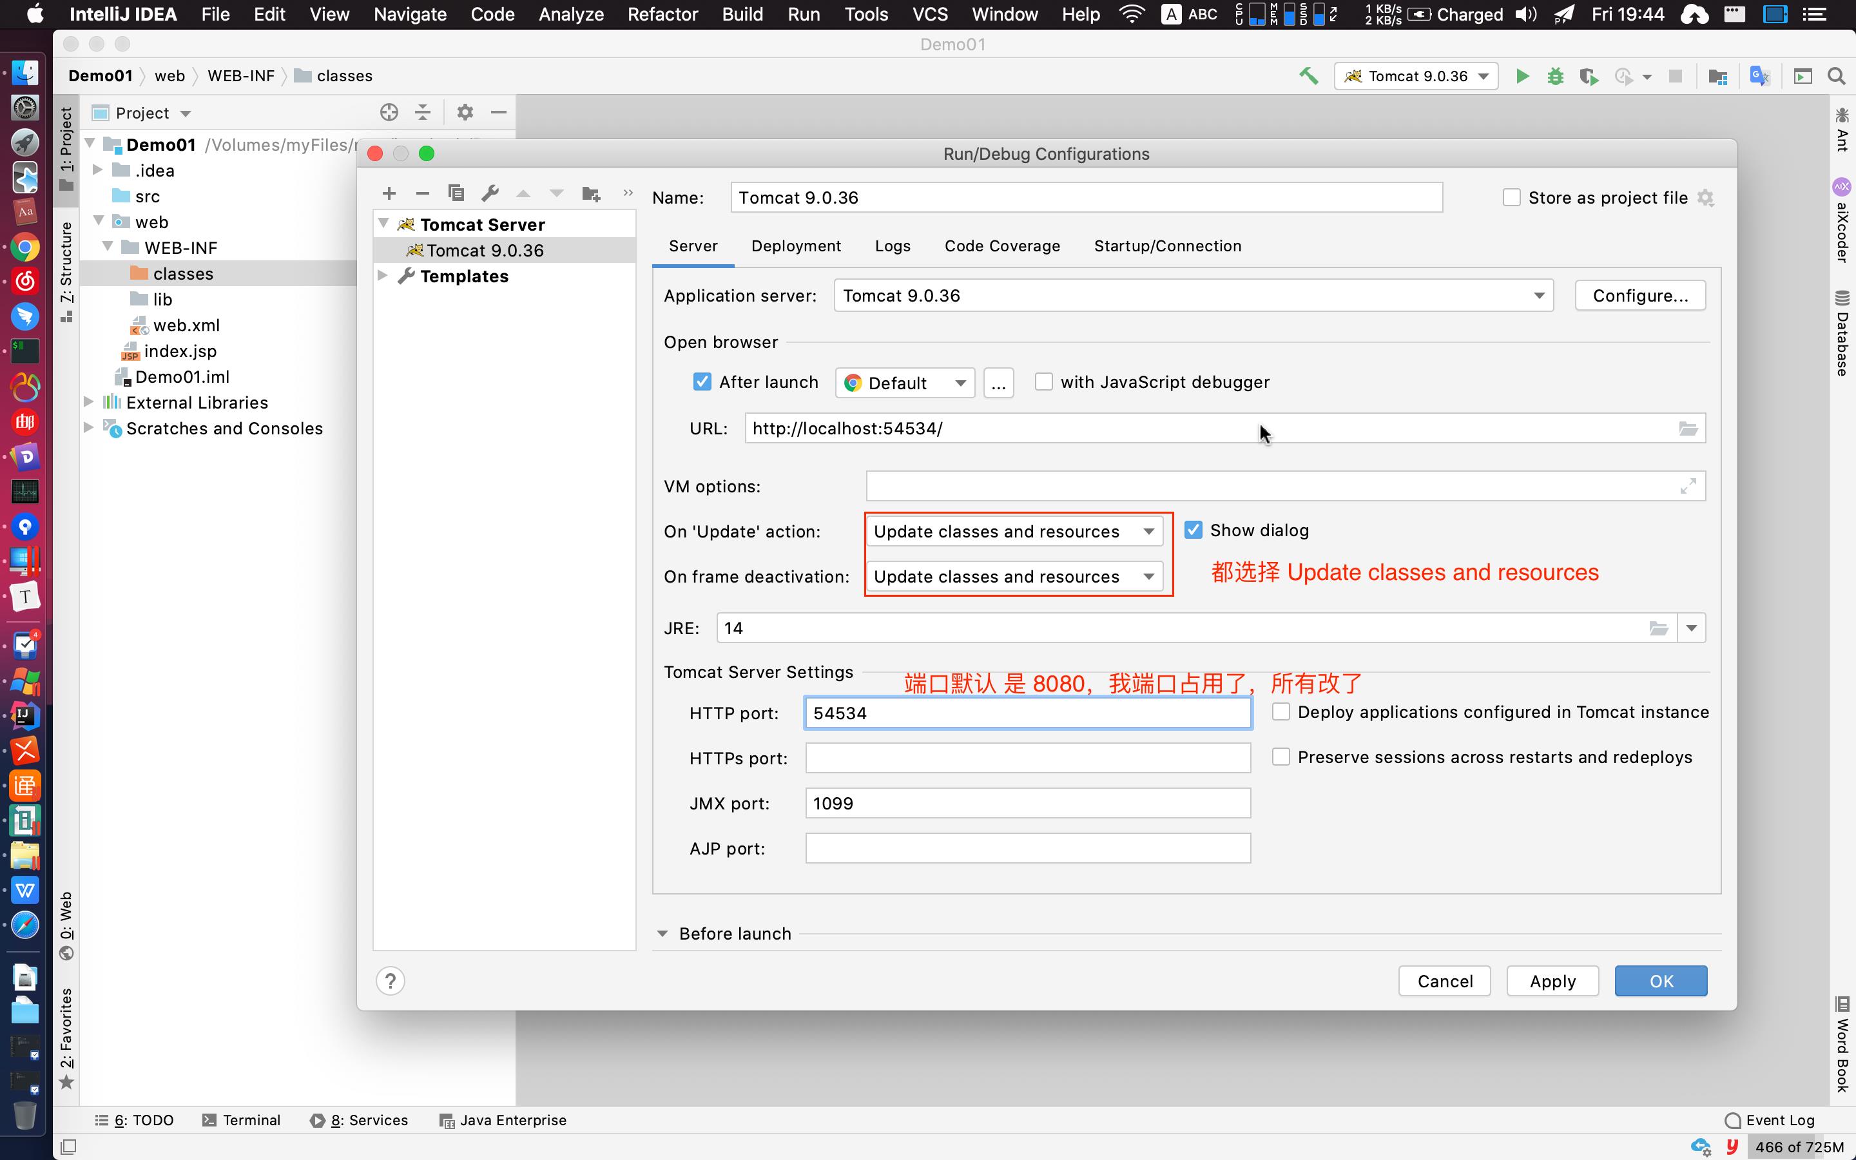
Task: Click OK to apply configuration changes
Action: tap(1661, 981)
